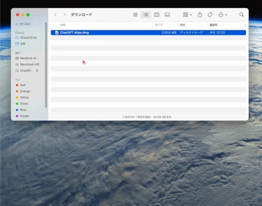This screenshot has height=206, width=262.
Task: Sort by the サイズ column header
Action: click(x=159, y=25)
